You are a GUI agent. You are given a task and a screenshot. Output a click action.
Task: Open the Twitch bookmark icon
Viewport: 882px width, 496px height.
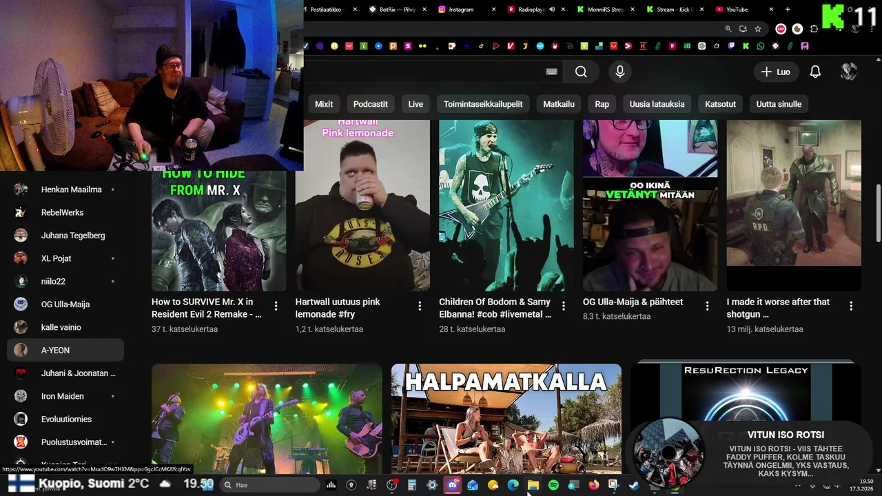[731, 46]
